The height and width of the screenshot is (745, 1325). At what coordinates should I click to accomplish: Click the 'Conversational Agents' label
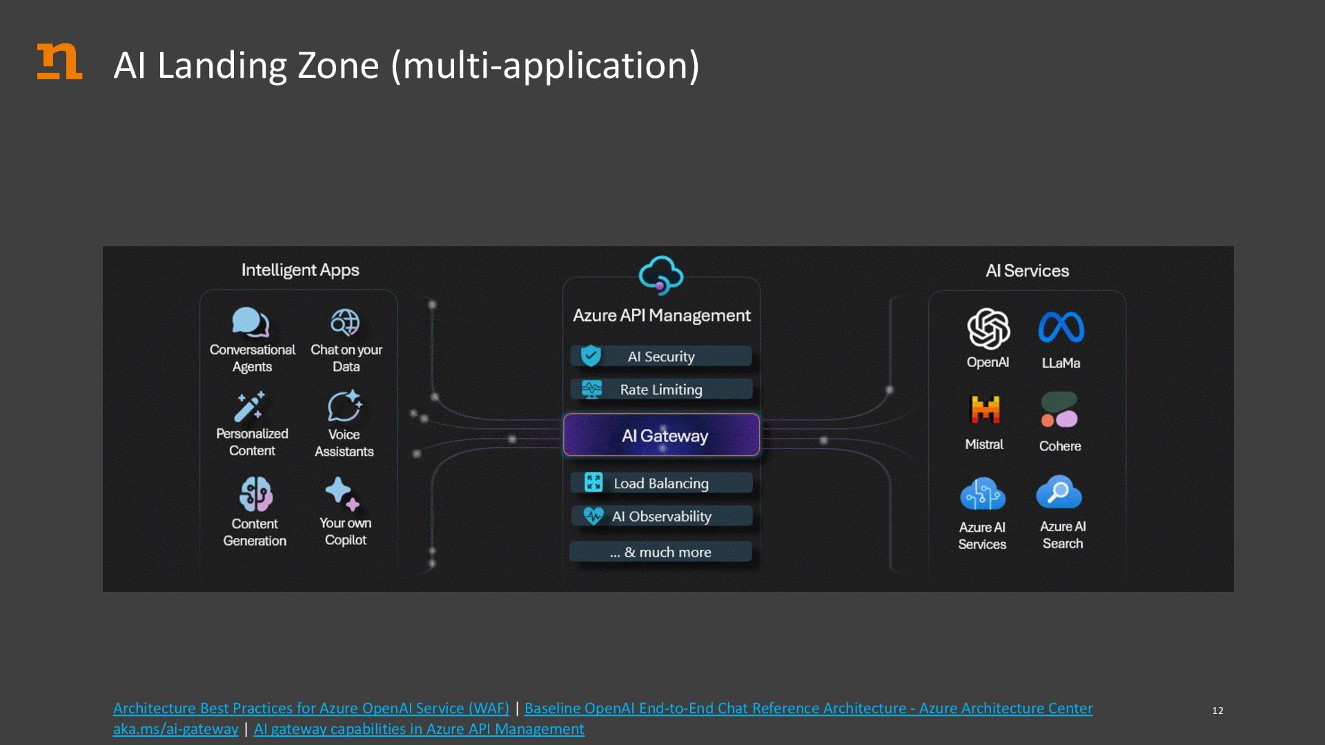tap(253, 358)
